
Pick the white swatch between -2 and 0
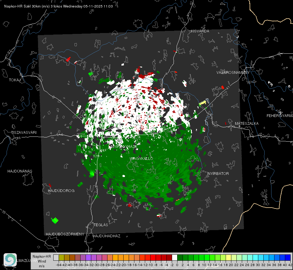point(174,257)
